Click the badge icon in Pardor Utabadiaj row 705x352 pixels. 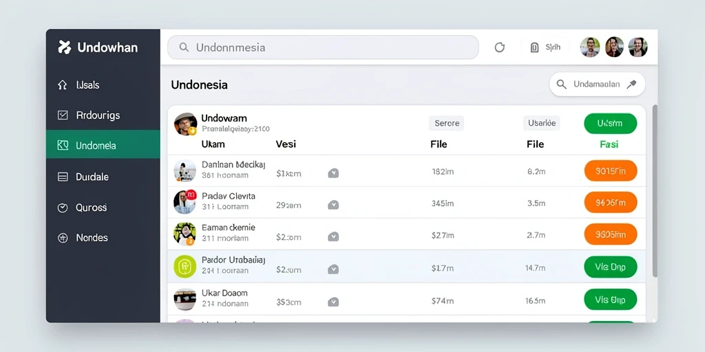click(333, 269)
